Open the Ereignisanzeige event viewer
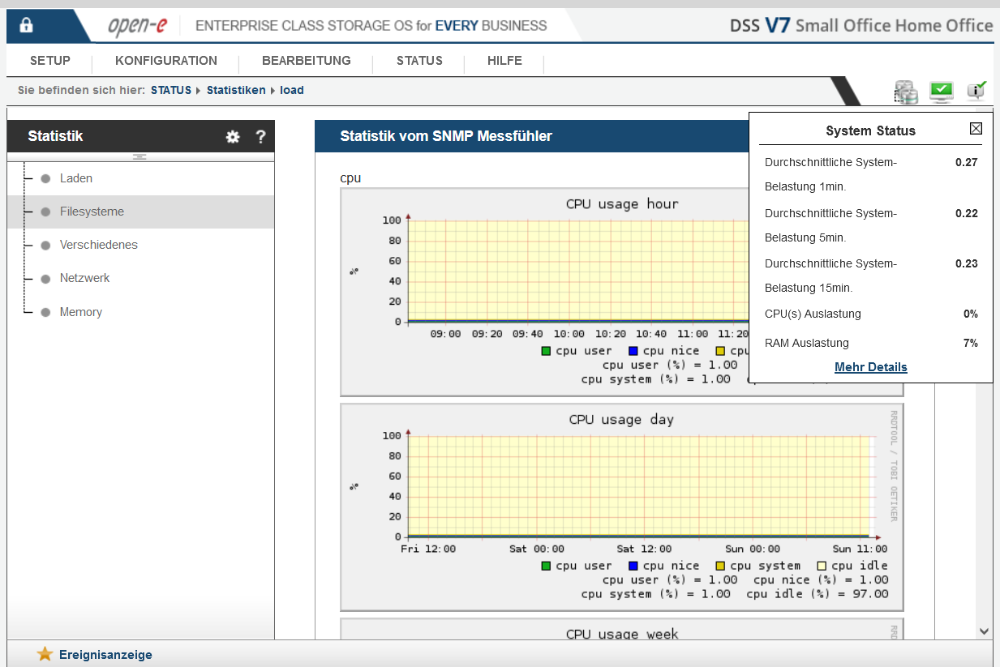The width and height of the screenshot is (1000, 667). 105,655
